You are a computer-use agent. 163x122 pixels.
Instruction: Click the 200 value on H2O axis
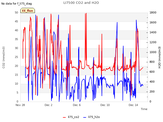point(152,91)
